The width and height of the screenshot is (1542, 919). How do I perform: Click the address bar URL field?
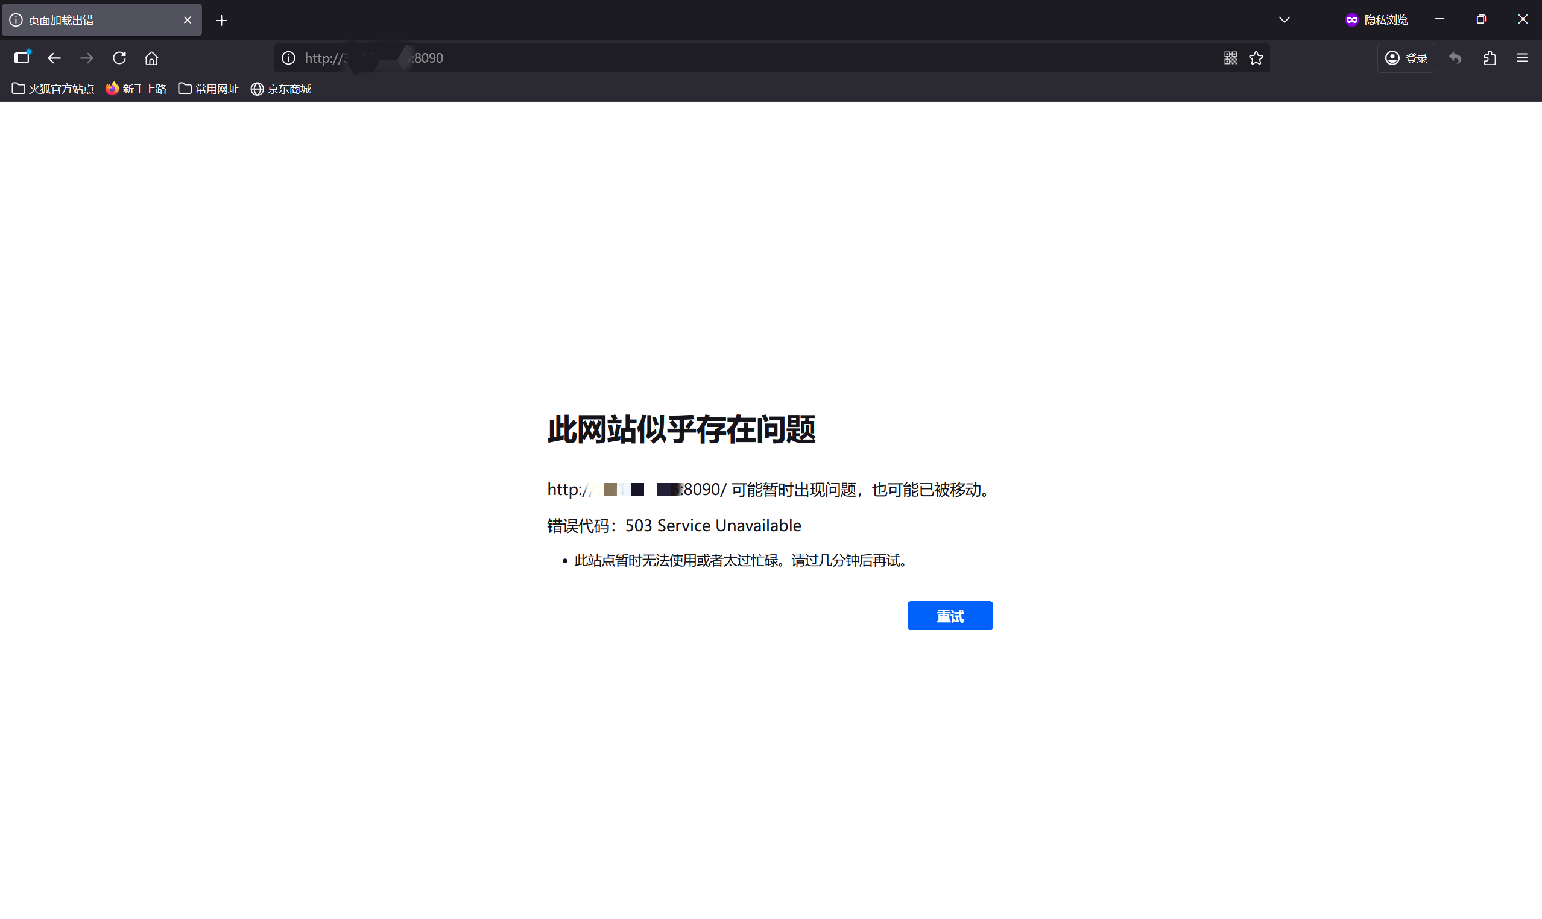click(x=743, y=58)
